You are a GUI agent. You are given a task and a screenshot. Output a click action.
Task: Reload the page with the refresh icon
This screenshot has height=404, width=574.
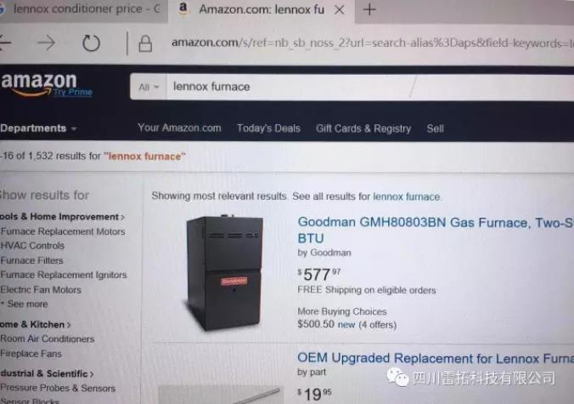pos(91,43)
